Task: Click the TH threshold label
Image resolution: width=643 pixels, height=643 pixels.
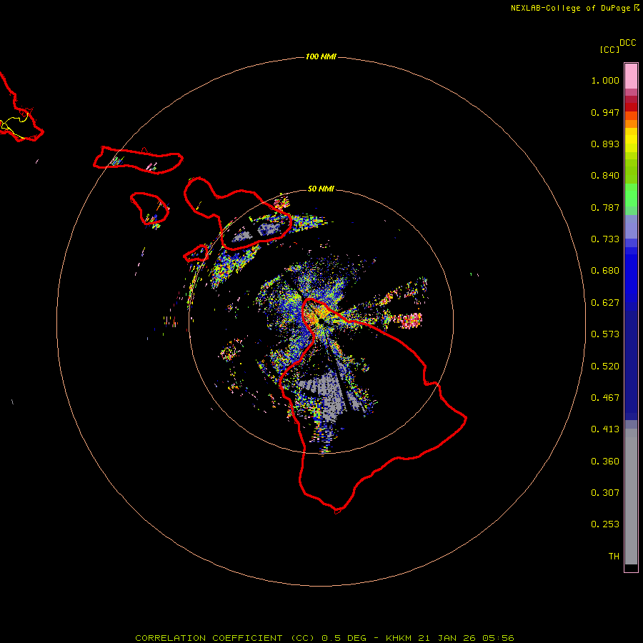Action: tap(614, 557)
